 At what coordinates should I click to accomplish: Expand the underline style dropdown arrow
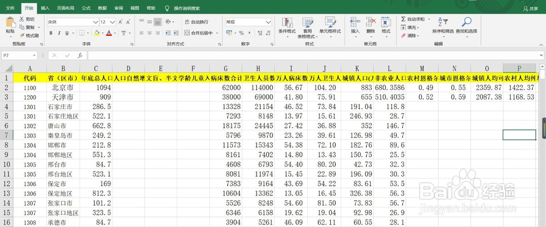coord(72,33)
